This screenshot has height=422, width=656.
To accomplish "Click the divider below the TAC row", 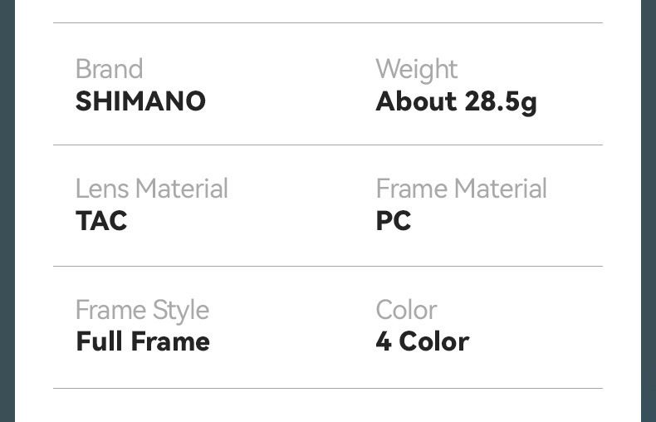I will pyautogui.click(x=328, y=267).
